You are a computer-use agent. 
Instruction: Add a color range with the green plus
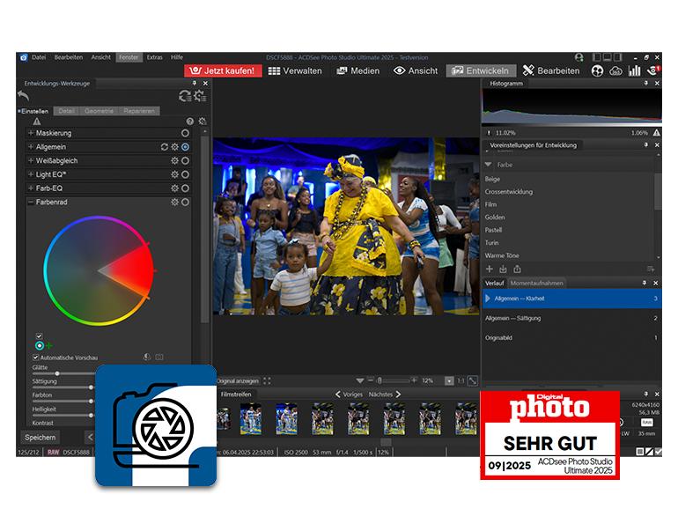(48, 345)
